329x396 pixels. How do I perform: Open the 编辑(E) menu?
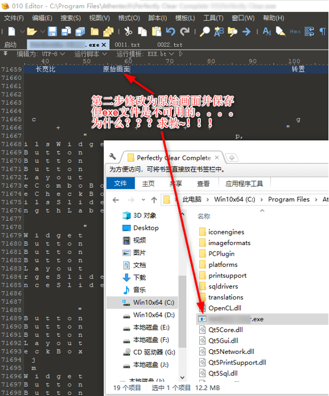42,18
